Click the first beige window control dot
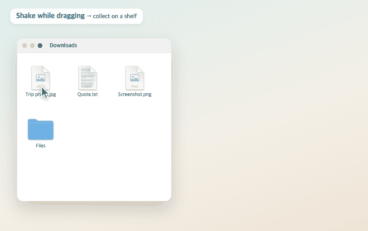Screen dimensions: 368x231 point(25,45)
